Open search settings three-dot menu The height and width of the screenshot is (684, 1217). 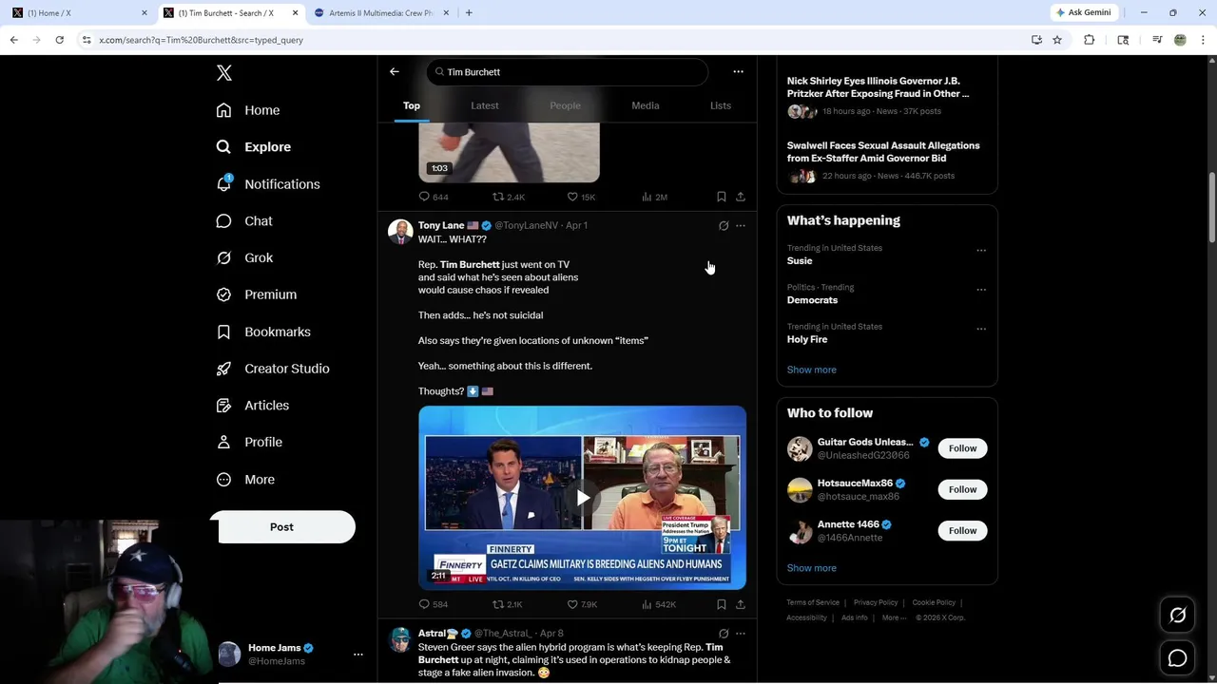(x=738, y=72)
